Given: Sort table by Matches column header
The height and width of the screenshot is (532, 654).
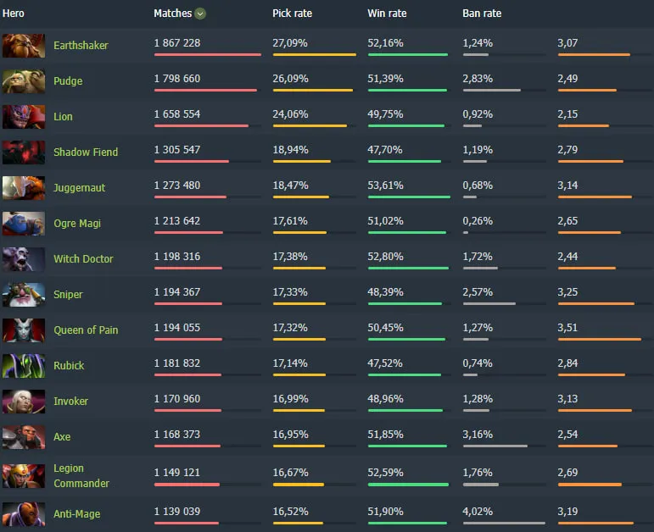Looking at the screenshot, I should click(173, 14).
